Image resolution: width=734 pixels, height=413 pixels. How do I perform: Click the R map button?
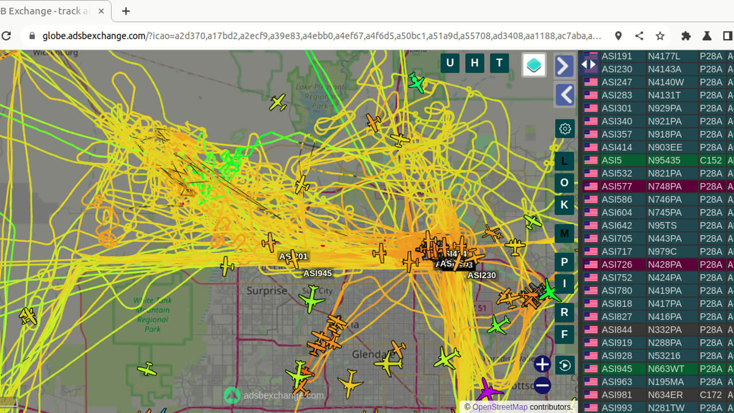click(564, 312)
